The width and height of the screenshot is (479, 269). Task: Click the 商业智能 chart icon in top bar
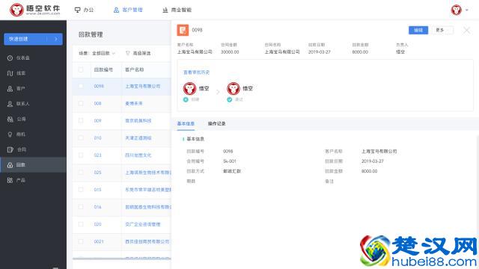tap(165, 10)
